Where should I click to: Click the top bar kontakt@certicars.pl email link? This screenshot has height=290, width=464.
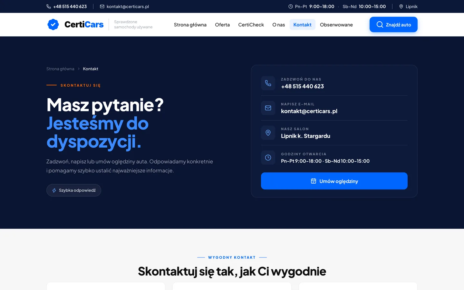(x=128, y=6)
